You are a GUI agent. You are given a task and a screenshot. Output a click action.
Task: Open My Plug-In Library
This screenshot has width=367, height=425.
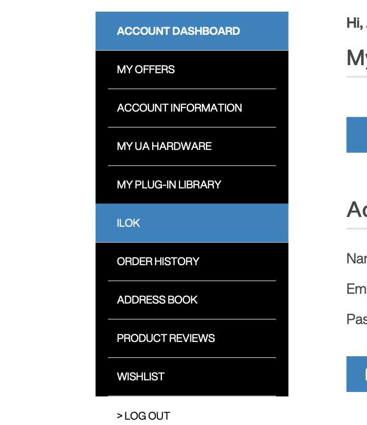pyautogui.click(x=192, y=185)
